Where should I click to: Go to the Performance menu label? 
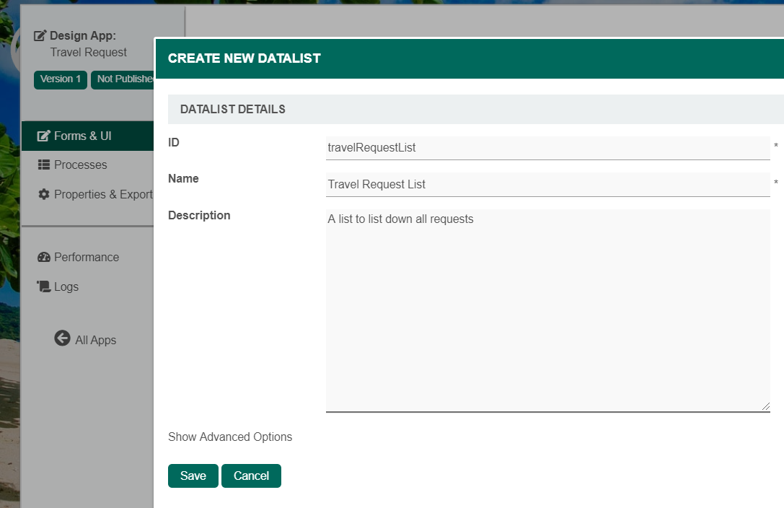(x=87, y=257)
